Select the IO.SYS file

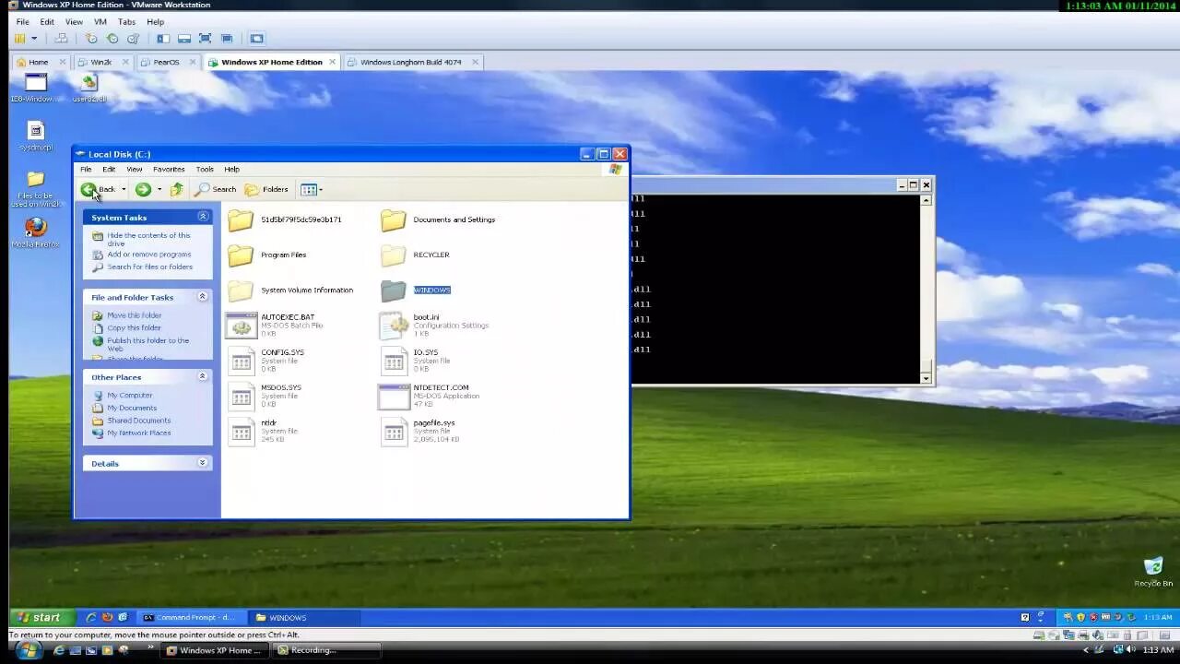(x=410, y=360)
